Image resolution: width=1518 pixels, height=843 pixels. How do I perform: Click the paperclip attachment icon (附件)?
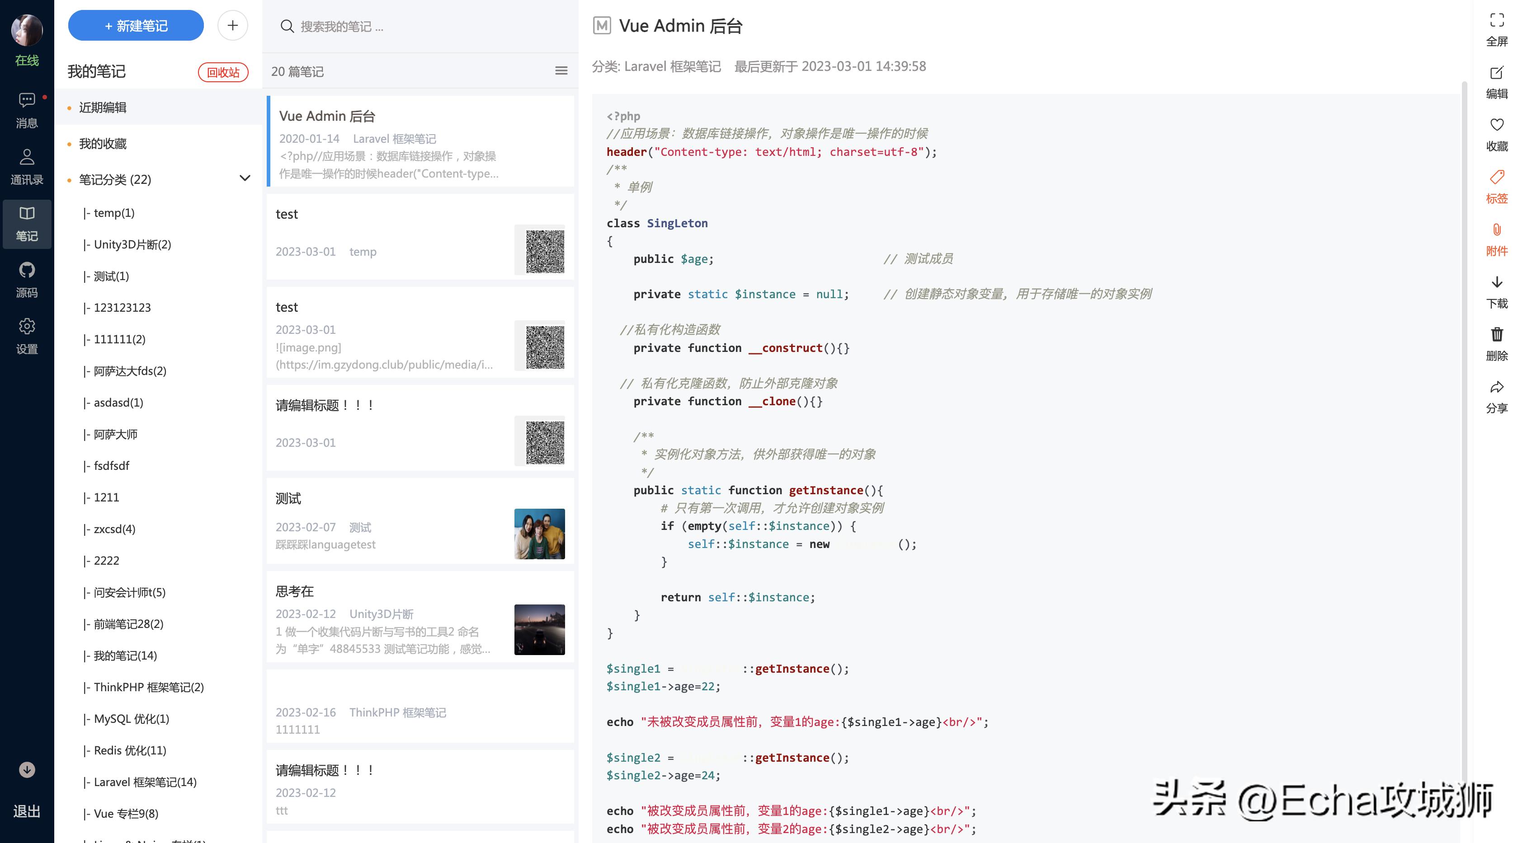pyautogui.click(x=1496, y=230)
